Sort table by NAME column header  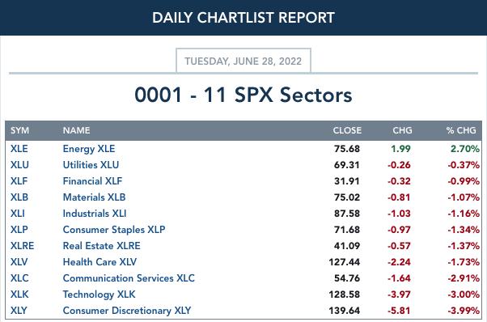point(76,130)
